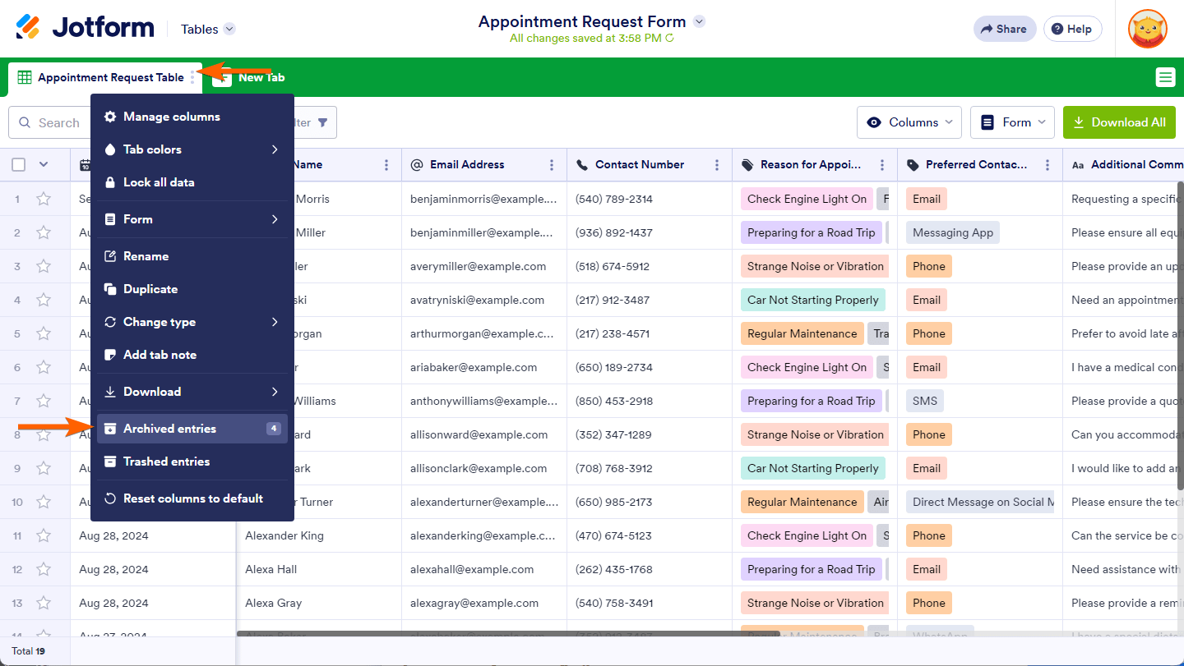
Task: Click the name cell Alexa Gray
Action: point(274,603)
